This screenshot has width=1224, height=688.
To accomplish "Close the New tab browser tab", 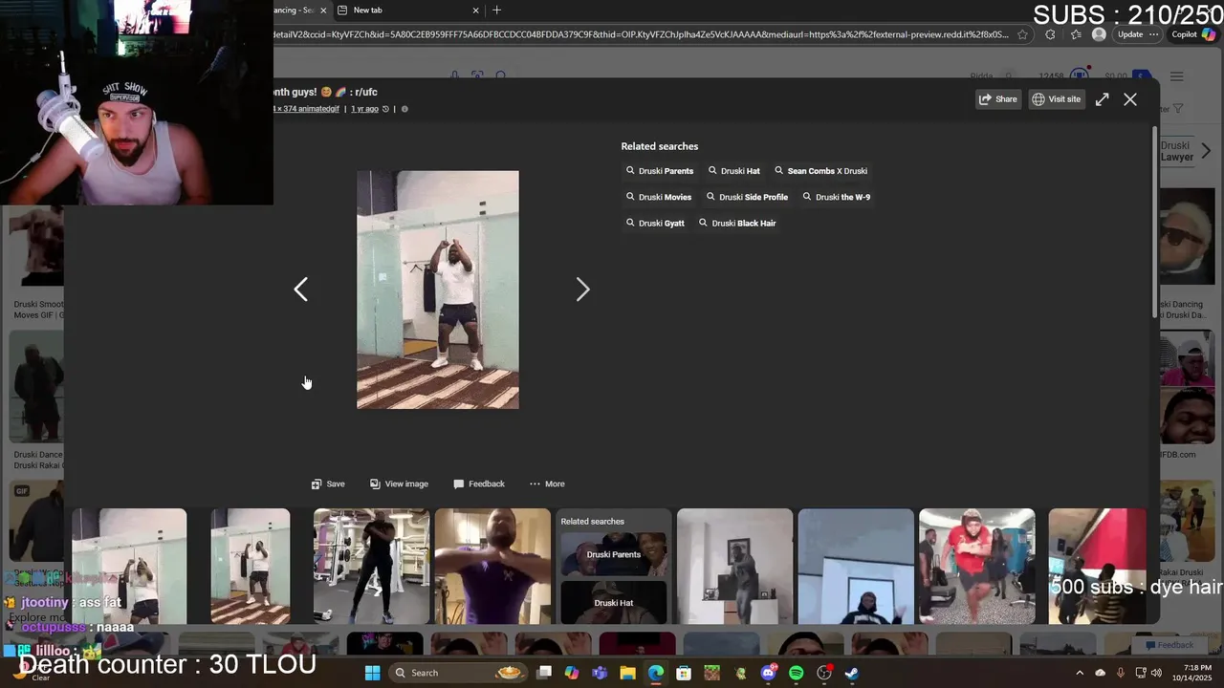I will 475,11.
